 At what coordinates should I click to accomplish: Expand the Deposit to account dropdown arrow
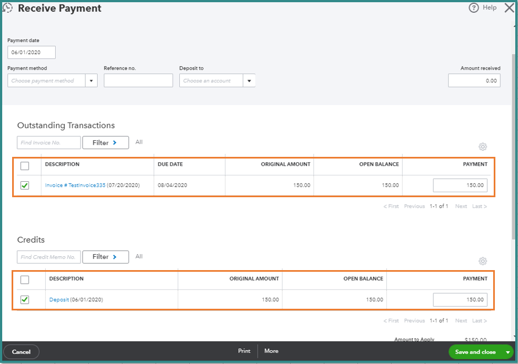249,81
